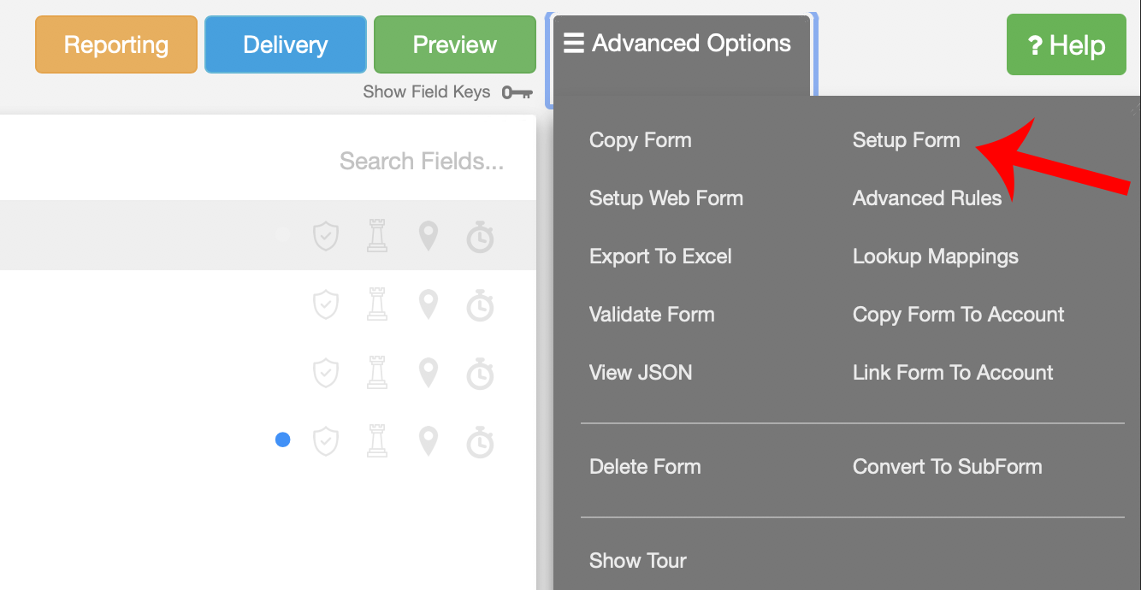Click the location pin icon in the last field row
1141x590 pixels.
[429, 441]
